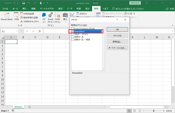Add a new sheet with the plus icon

[x=29, y=107]
